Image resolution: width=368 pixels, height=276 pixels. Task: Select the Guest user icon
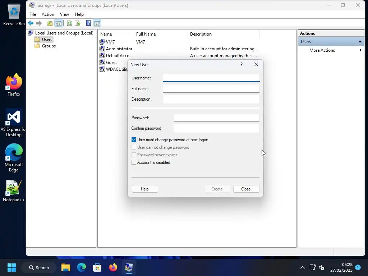(x=102, y=62)
